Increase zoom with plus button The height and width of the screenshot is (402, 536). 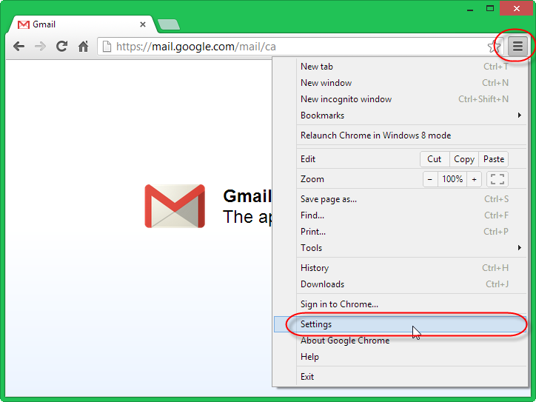click(x=474, y=179)
